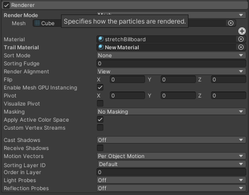Click the Renderer module header title

pos(23,5)
